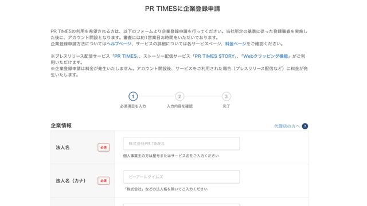Image resolution: width=367 pixels, height=206 pixels.
Task: Click the PR TIMESに企業登録申請 page title
Action: coord(182,9)
